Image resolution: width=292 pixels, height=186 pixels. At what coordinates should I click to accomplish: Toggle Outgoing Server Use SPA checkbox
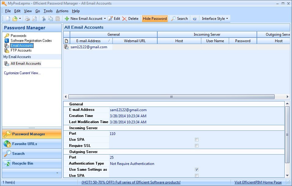click(197, 176)
